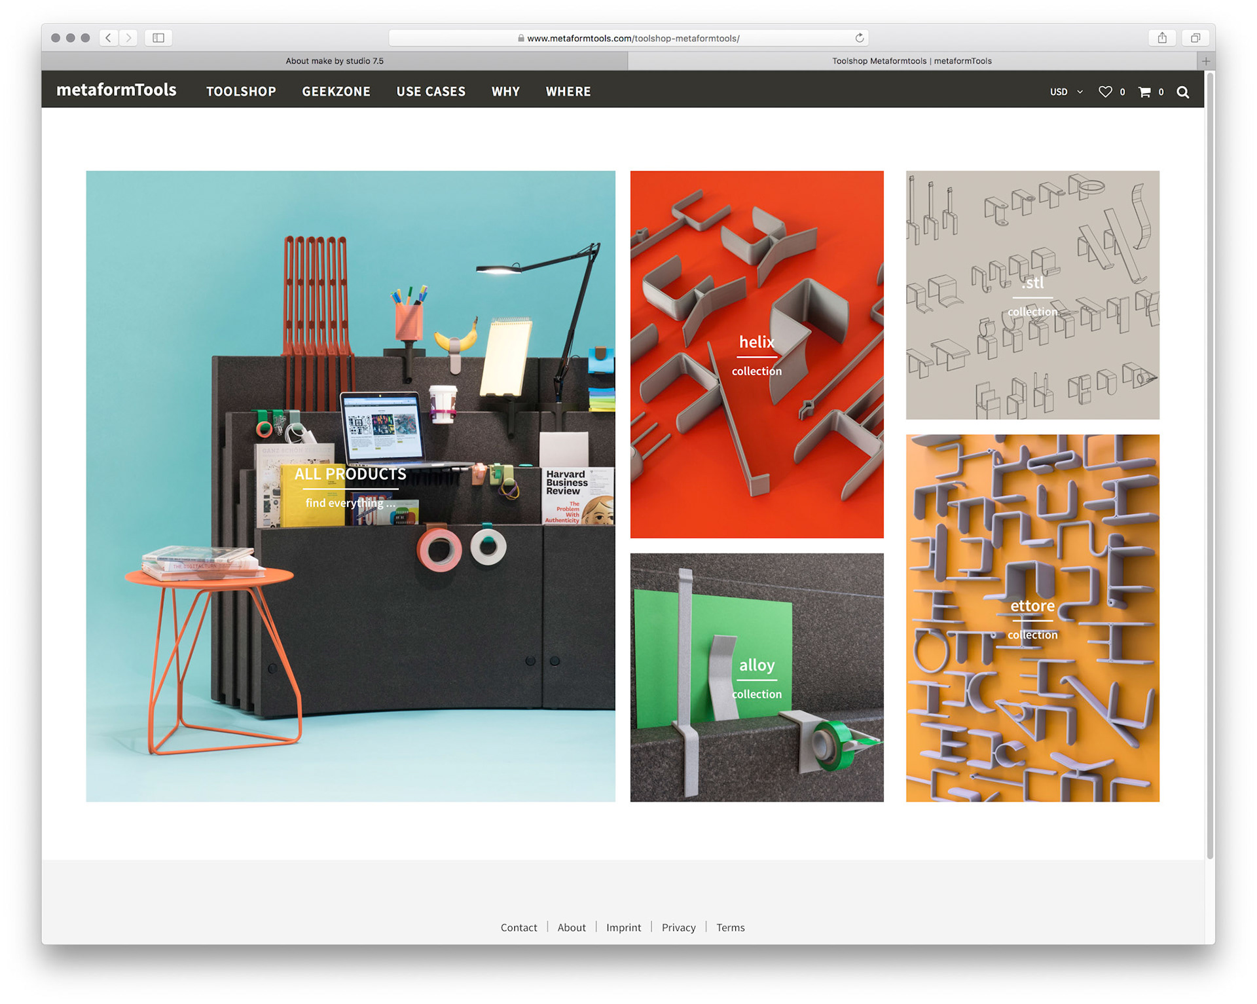Click the metaformTools logo

117,90
